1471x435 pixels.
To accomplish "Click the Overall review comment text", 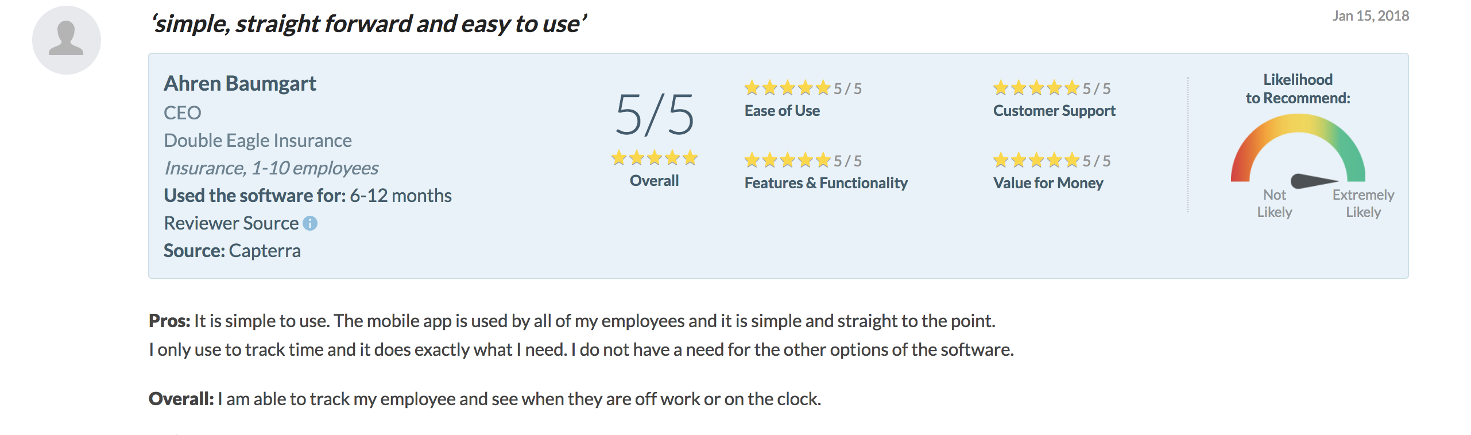I will (485, 399).
